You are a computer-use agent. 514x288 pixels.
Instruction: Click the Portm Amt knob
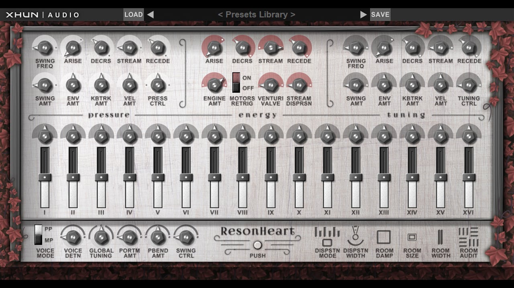click(129, 237)
